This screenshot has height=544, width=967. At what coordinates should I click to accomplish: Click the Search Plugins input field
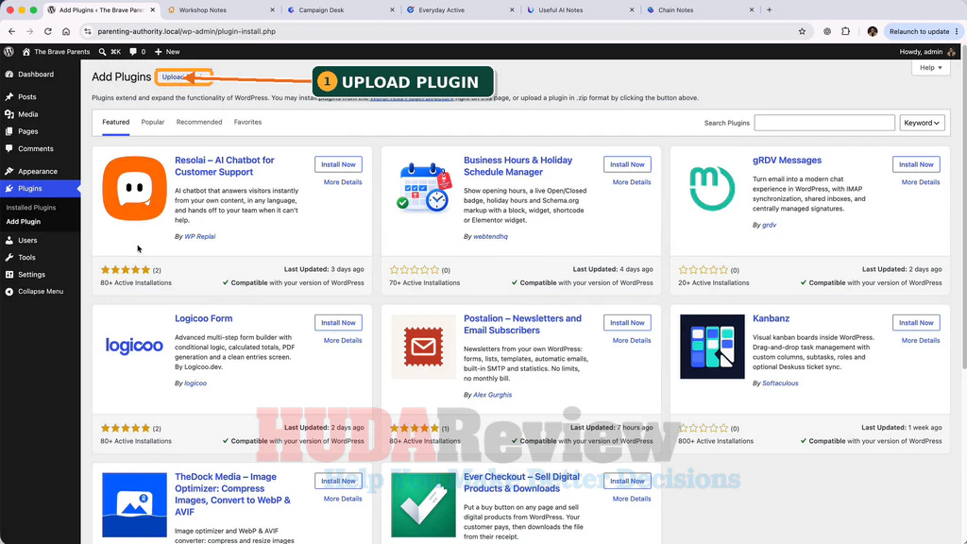(x=823, y=123)
